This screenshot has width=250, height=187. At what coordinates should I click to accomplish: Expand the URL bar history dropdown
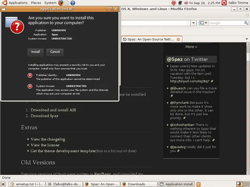[193, 23]
